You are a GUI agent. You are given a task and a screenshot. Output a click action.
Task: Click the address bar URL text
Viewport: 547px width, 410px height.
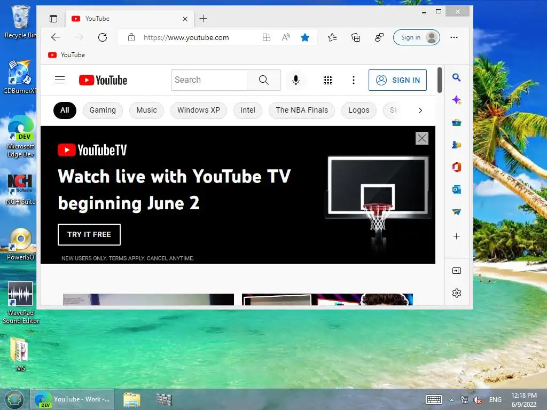coord(186,38)
